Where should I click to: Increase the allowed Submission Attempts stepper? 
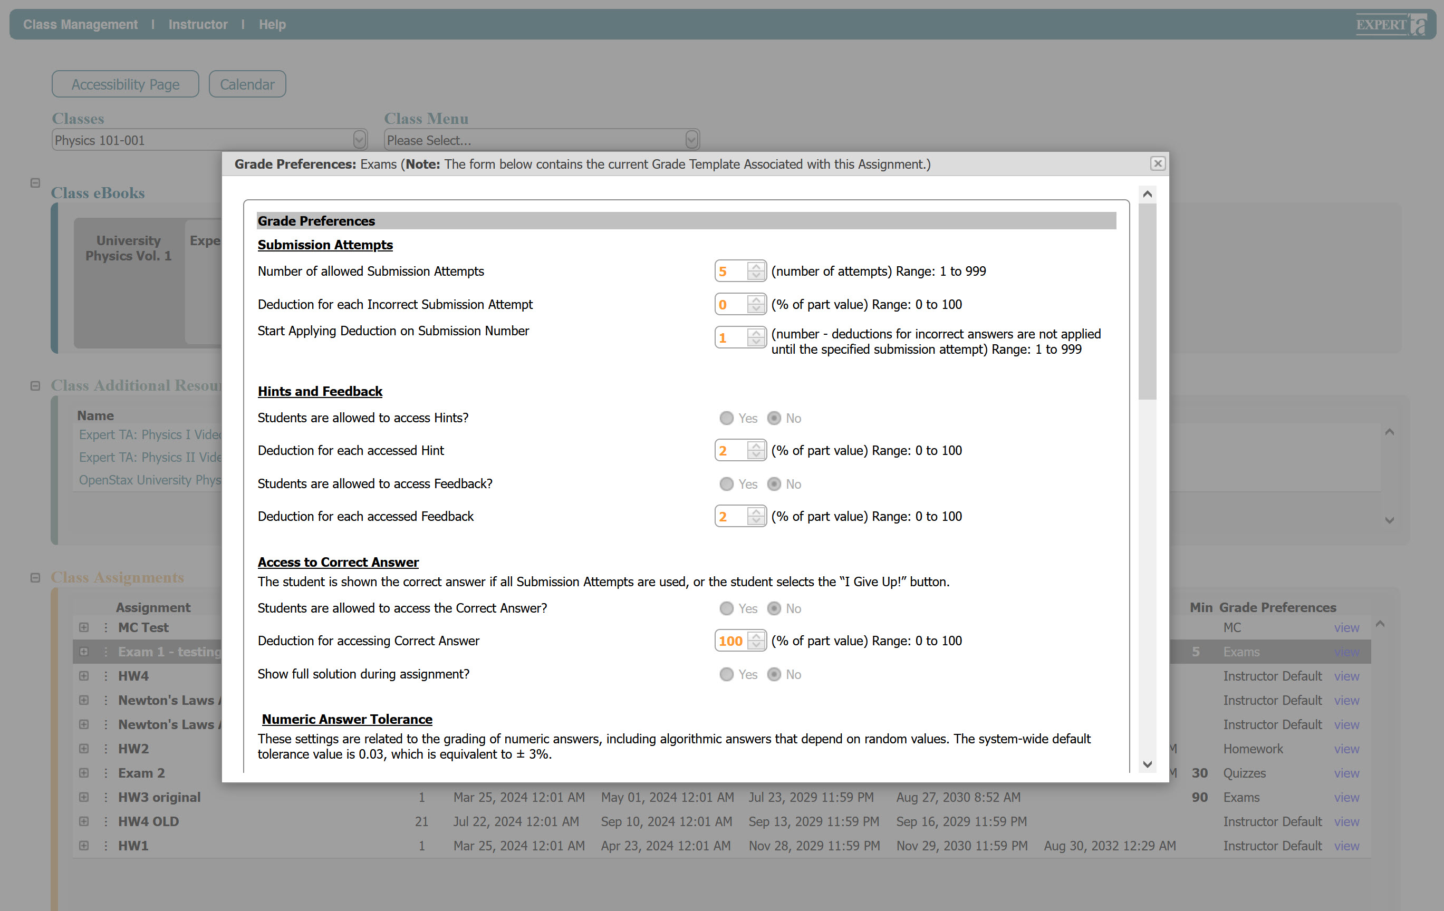click(x=756, y=267)
